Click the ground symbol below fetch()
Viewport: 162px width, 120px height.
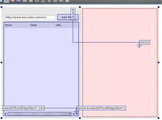point(139,47)
